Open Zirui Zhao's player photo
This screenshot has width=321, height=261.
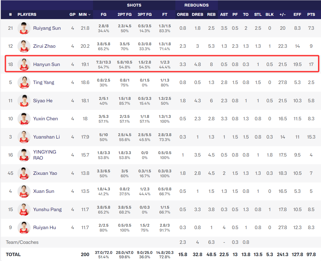point(24,46)
